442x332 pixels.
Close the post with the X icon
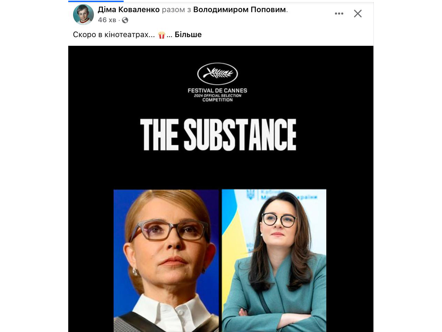[357, 14]
